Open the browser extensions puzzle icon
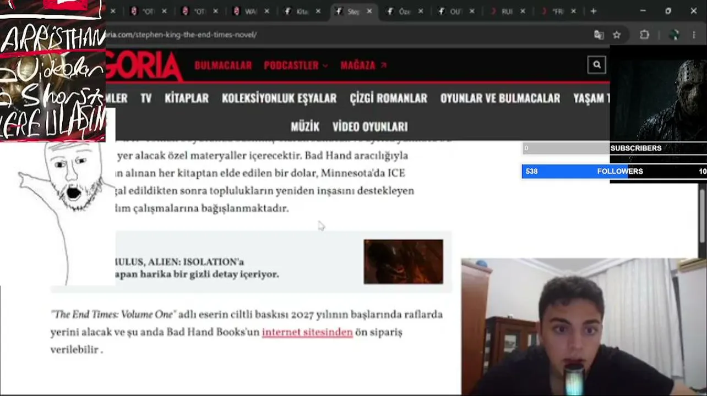This screenshot has width=707, height=396. [644, 35]
